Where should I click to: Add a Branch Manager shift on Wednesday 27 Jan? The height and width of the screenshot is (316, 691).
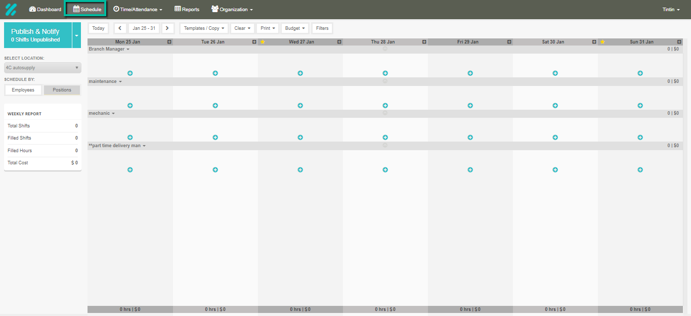click(300, 73)
